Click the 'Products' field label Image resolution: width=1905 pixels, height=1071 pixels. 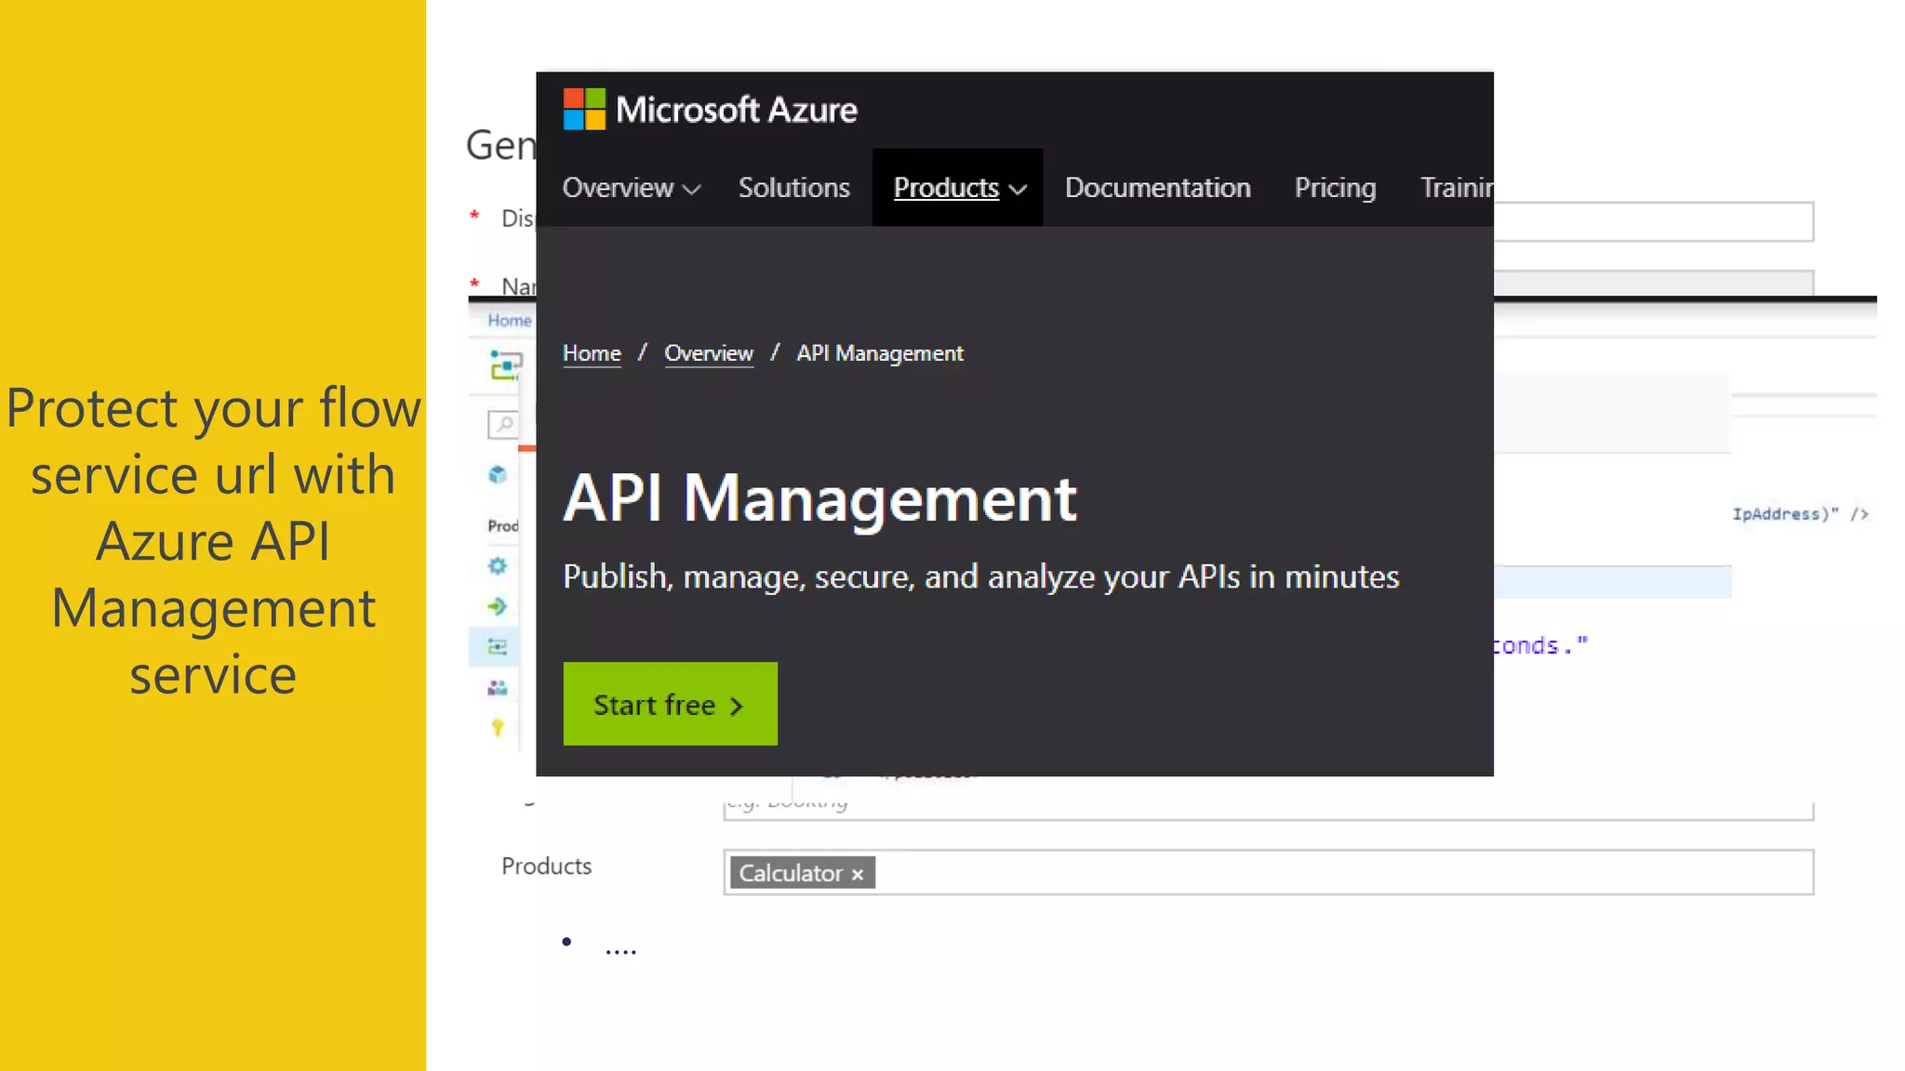tap(546, 866)
